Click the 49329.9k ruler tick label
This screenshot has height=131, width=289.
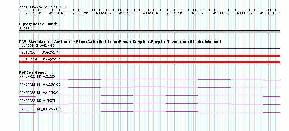(174, 13)
